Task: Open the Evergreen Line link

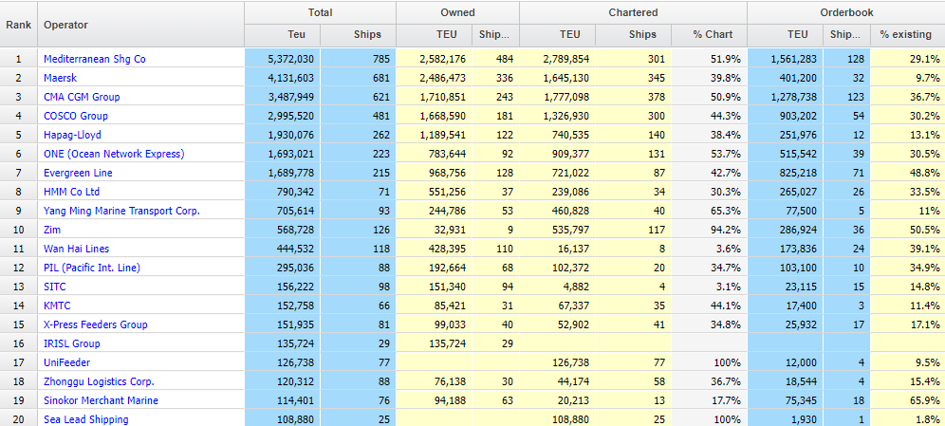Action: (78, 173)
